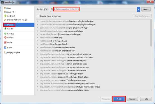Click the Groovy icon
155x104 pixels.
point(5,34)
